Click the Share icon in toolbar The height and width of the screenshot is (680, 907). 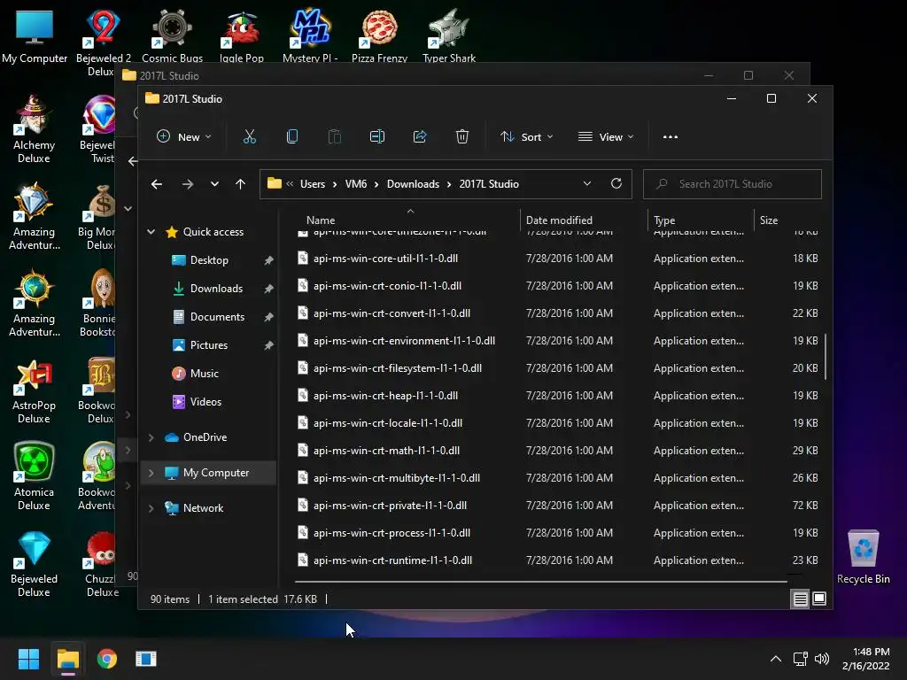pyautogui.click(x=419, y=137)
